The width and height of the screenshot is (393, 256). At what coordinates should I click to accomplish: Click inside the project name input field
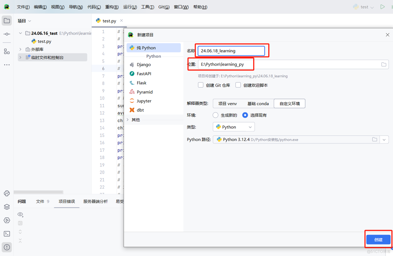pos(231,50)
